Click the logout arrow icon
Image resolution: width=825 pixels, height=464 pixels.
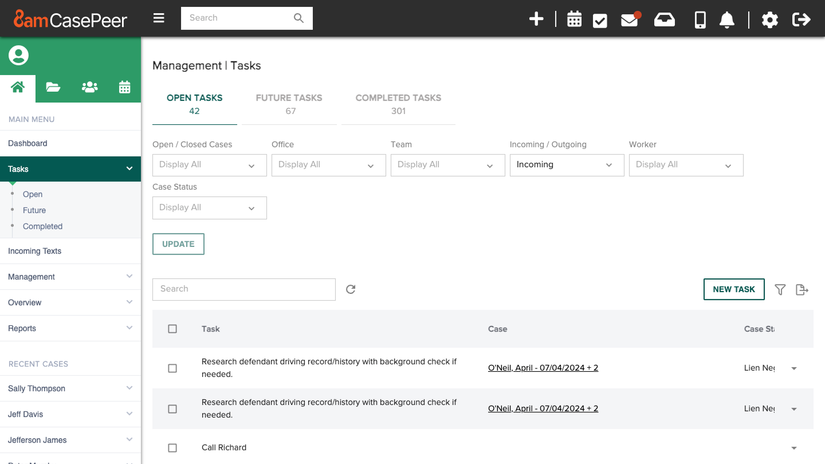point(801,19)
